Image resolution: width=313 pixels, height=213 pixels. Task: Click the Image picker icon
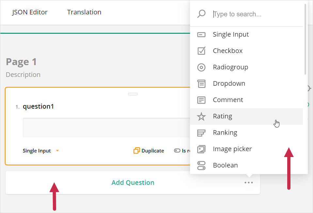tap(202, 149)
